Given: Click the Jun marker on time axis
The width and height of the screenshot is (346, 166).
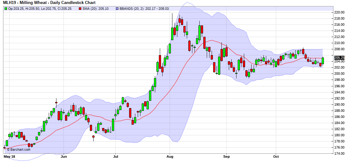Looking at the screenshot, I should (64, 157).
